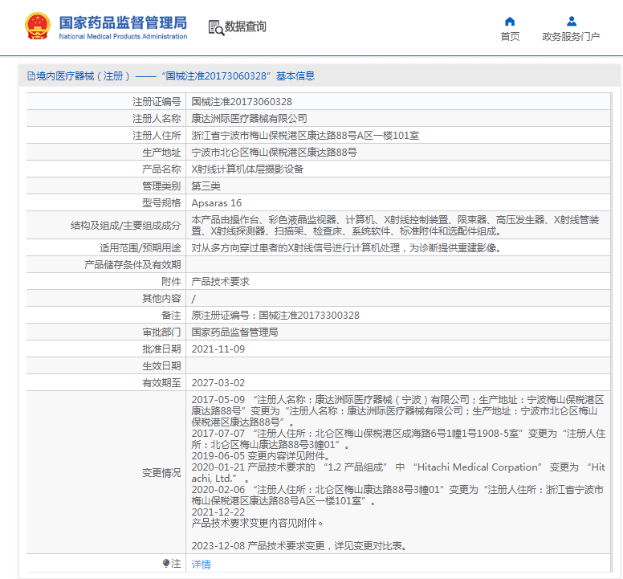Screen dimensions: 623x579
Task: Select the 2023-12-08 change entry
Action: coord(299,545)
